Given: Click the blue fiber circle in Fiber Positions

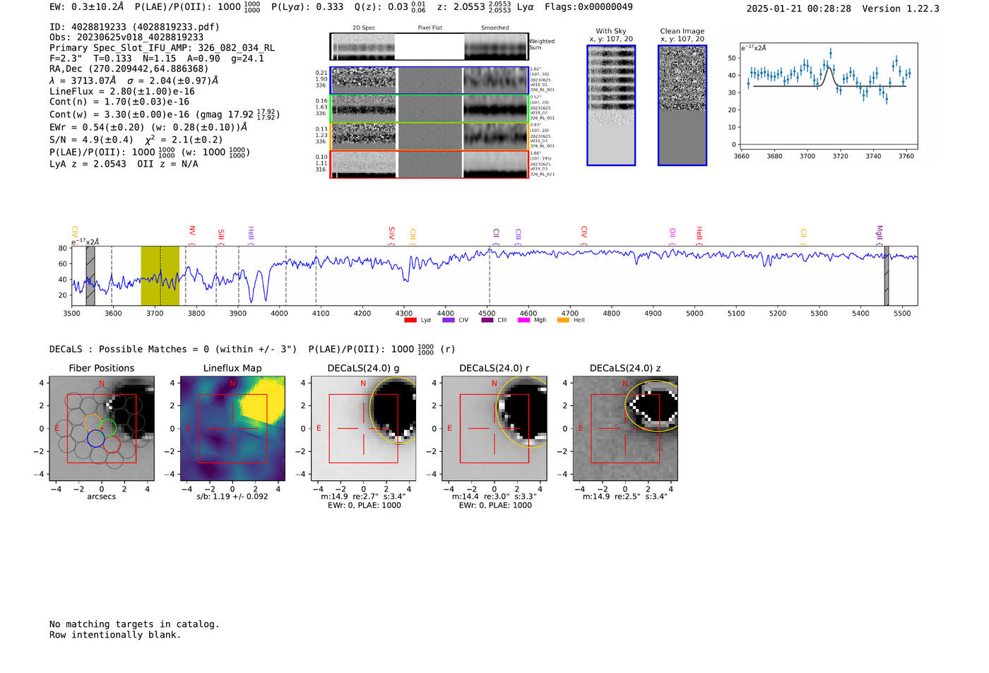Looking at the screenshot, I should pos(96,439).
